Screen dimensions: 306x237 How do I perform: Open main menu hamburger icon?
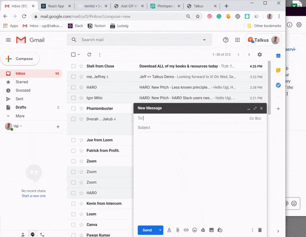8,40
